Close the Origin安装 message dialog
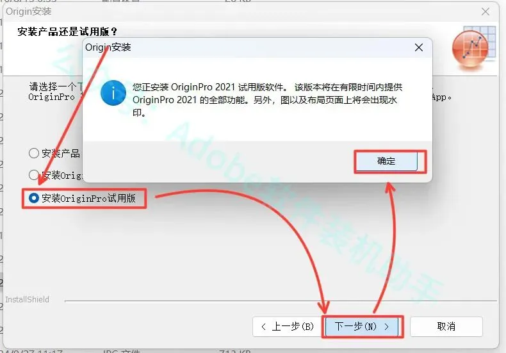This screenshot has height=353, width=506. coord(419,48)
